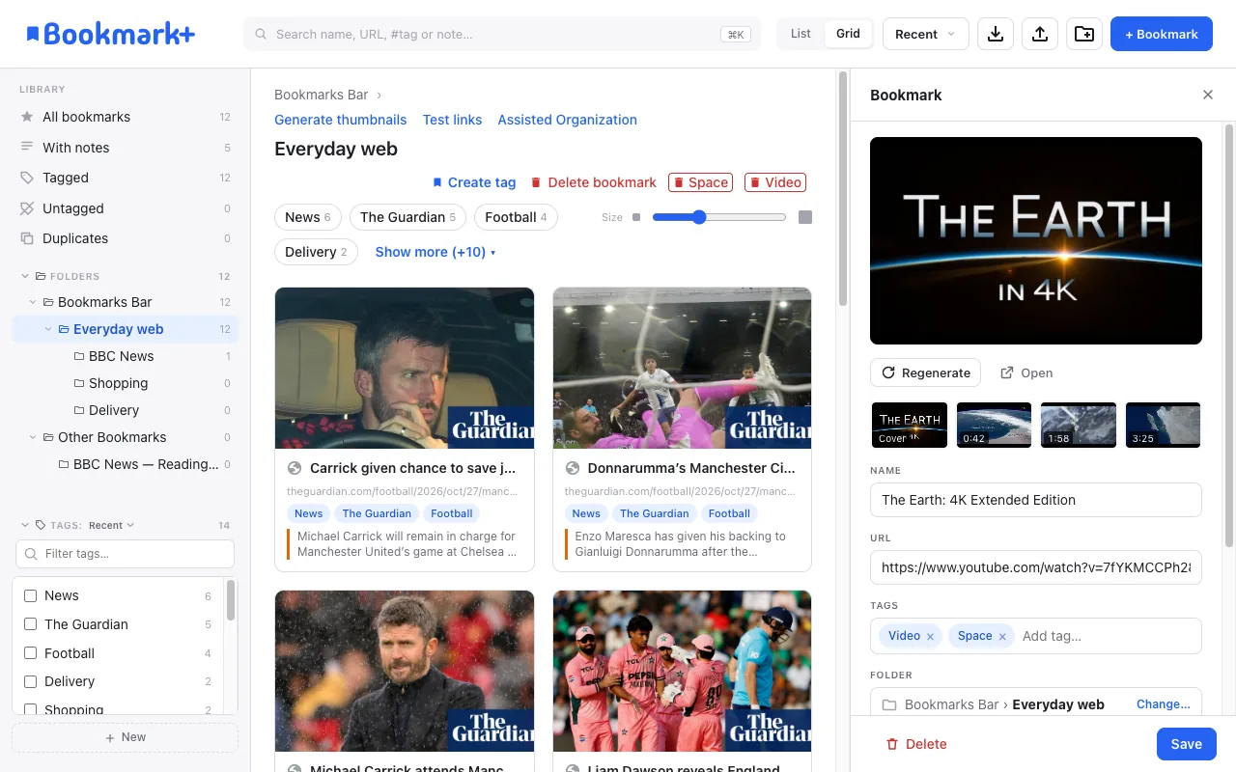Show bookmarks With notes

pos(126,148)
